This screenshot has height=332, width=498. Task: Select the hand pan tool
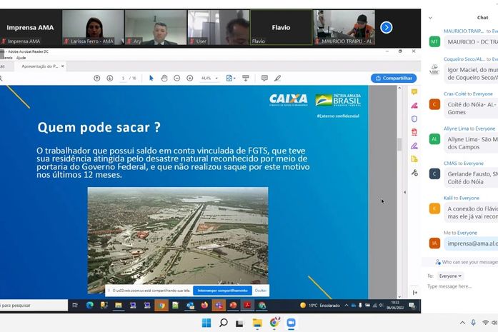point(164,78)
